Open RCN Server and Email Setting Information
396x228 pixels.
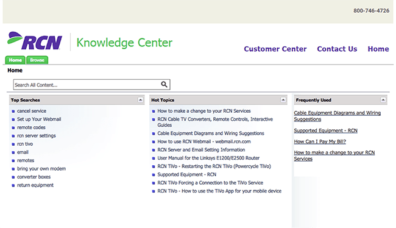tap(201, 150)
